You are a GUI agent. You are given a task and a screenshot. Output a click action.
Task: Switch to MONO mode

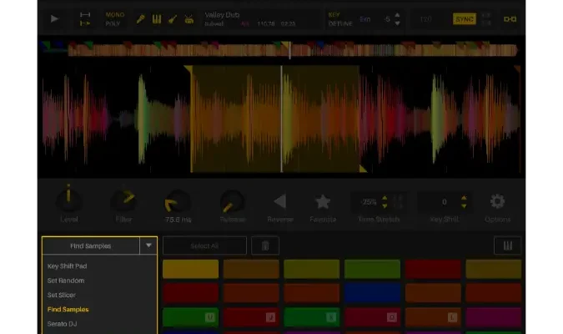click(x=114, y=14)
